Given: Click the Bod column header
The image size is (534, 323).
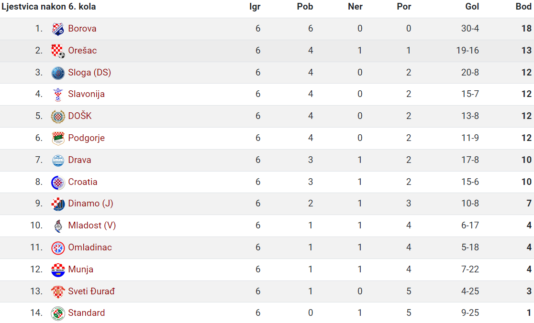Looking at the screenshot, I should (523, 7).
